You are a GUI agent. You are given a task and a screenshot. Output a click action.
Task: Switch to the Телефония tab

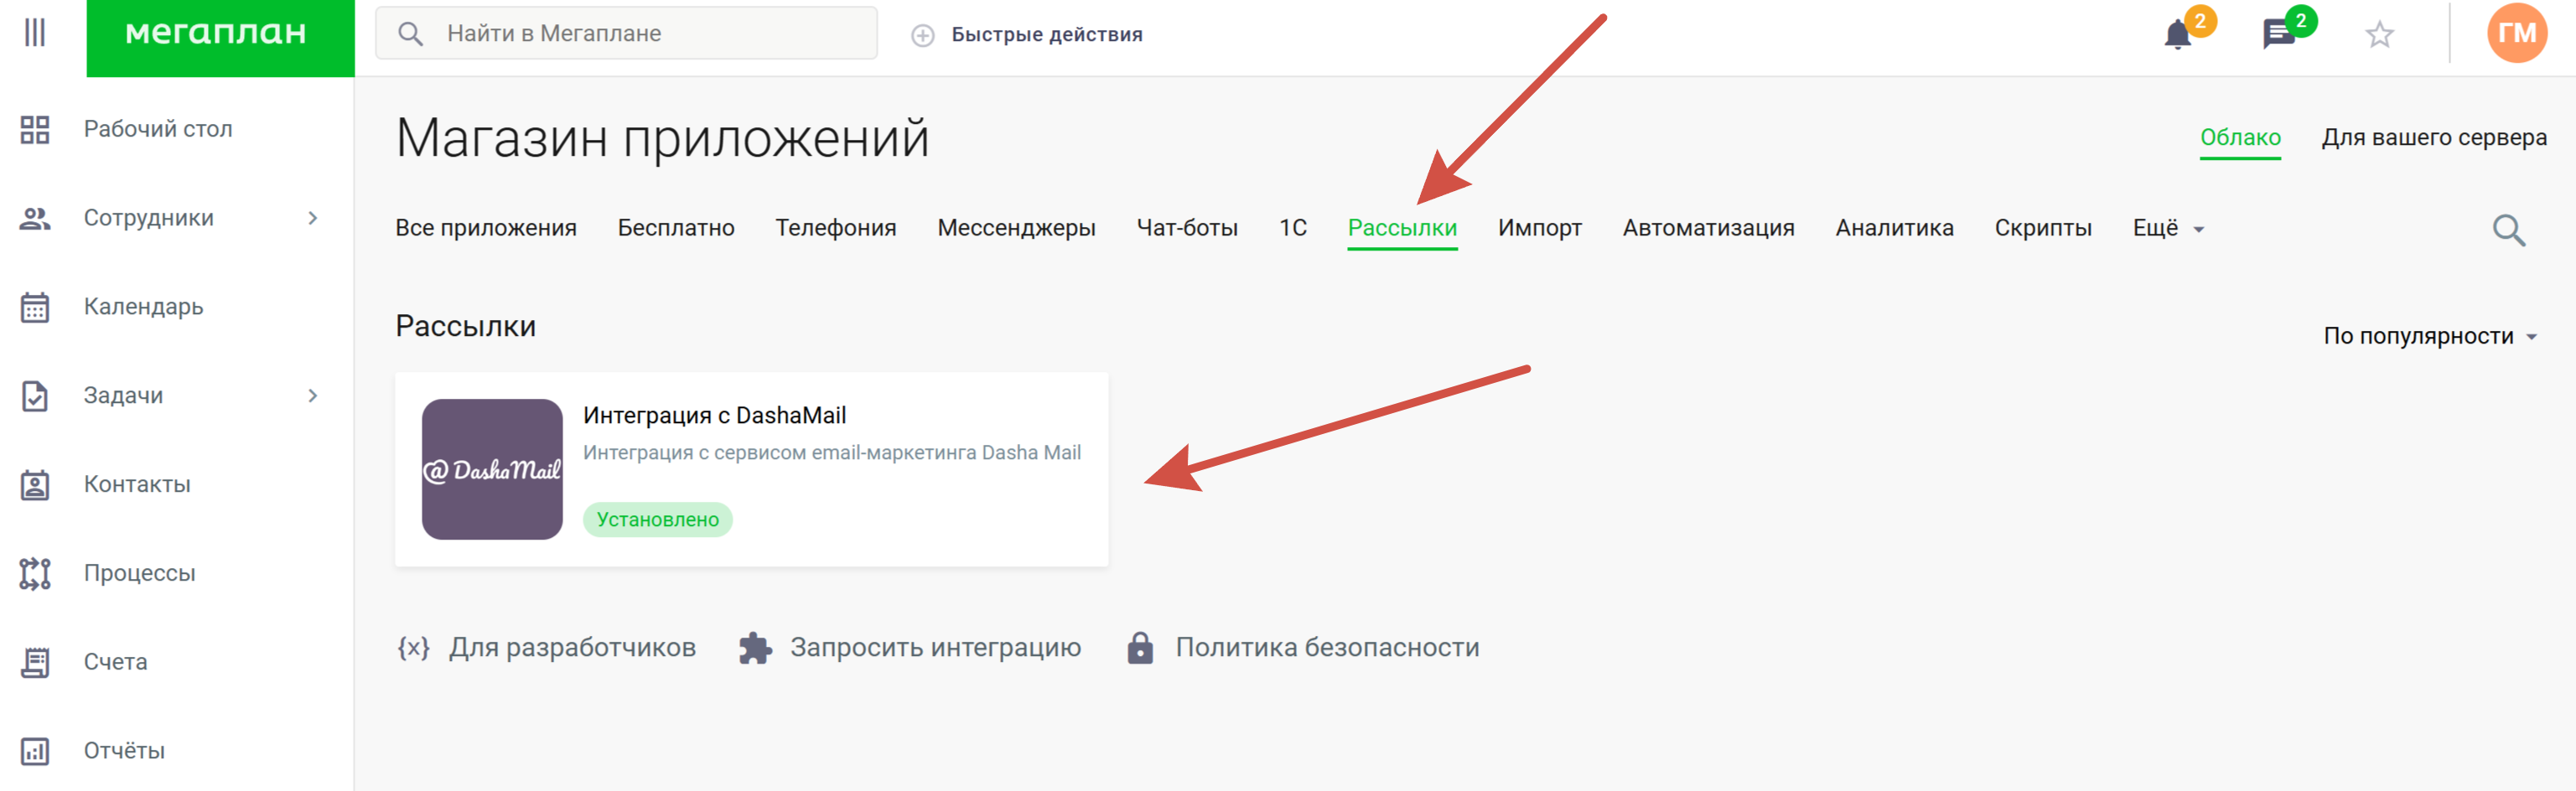click(x=835, y=228)
